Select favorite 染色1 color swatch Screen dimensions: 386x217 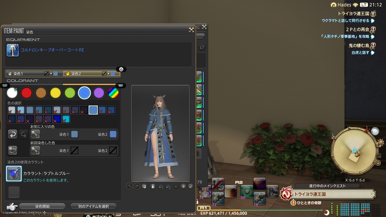point(74,134)
